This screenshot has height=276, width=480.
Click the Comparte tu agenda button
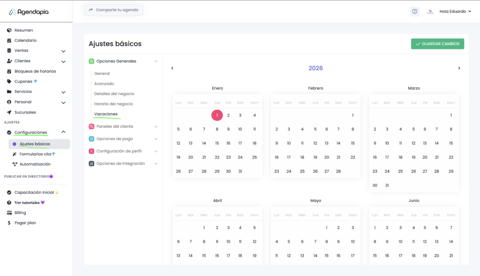tap(113, 10)
